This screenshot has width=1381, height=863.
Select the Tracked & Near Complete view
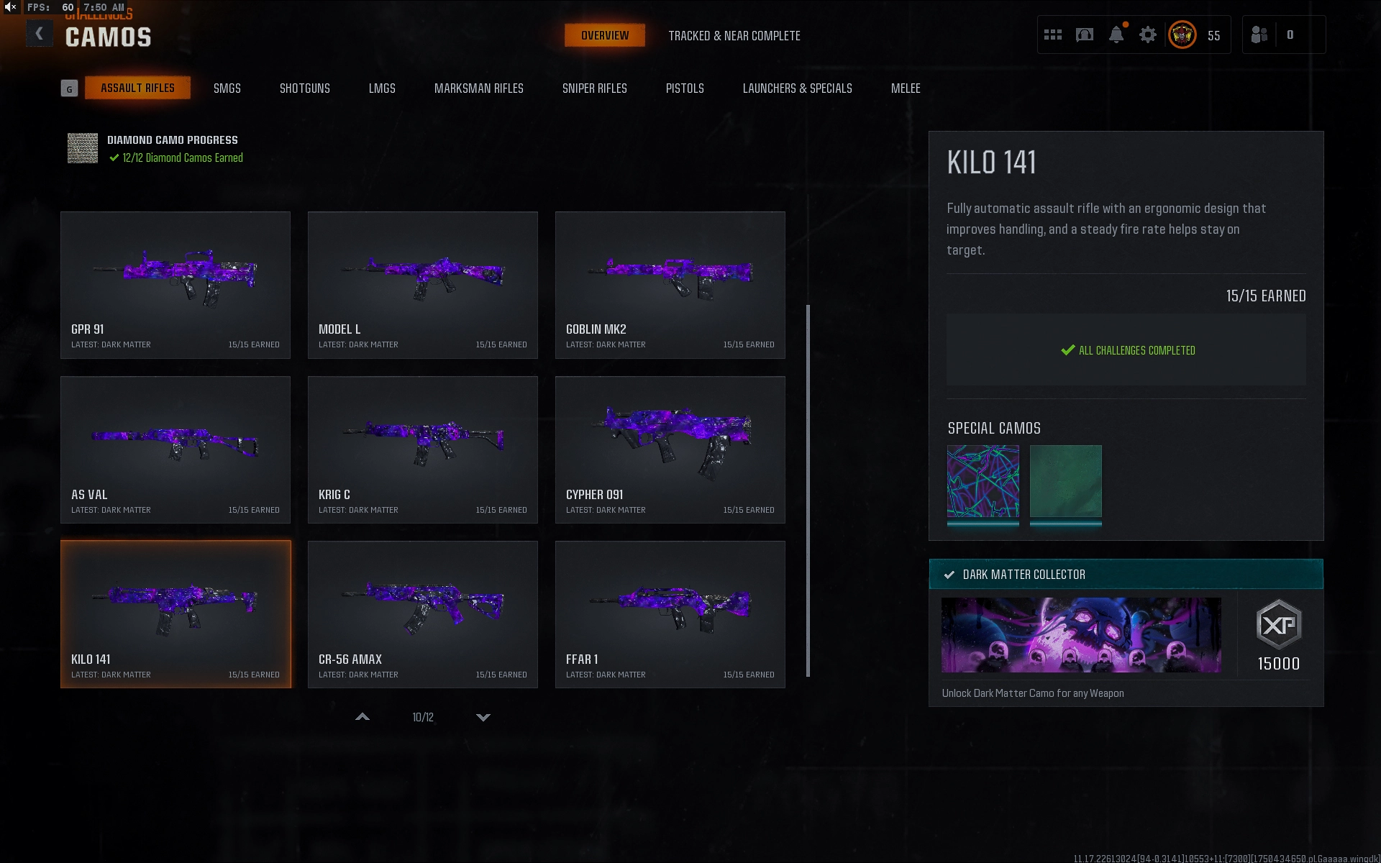click(x=734, y=35)
